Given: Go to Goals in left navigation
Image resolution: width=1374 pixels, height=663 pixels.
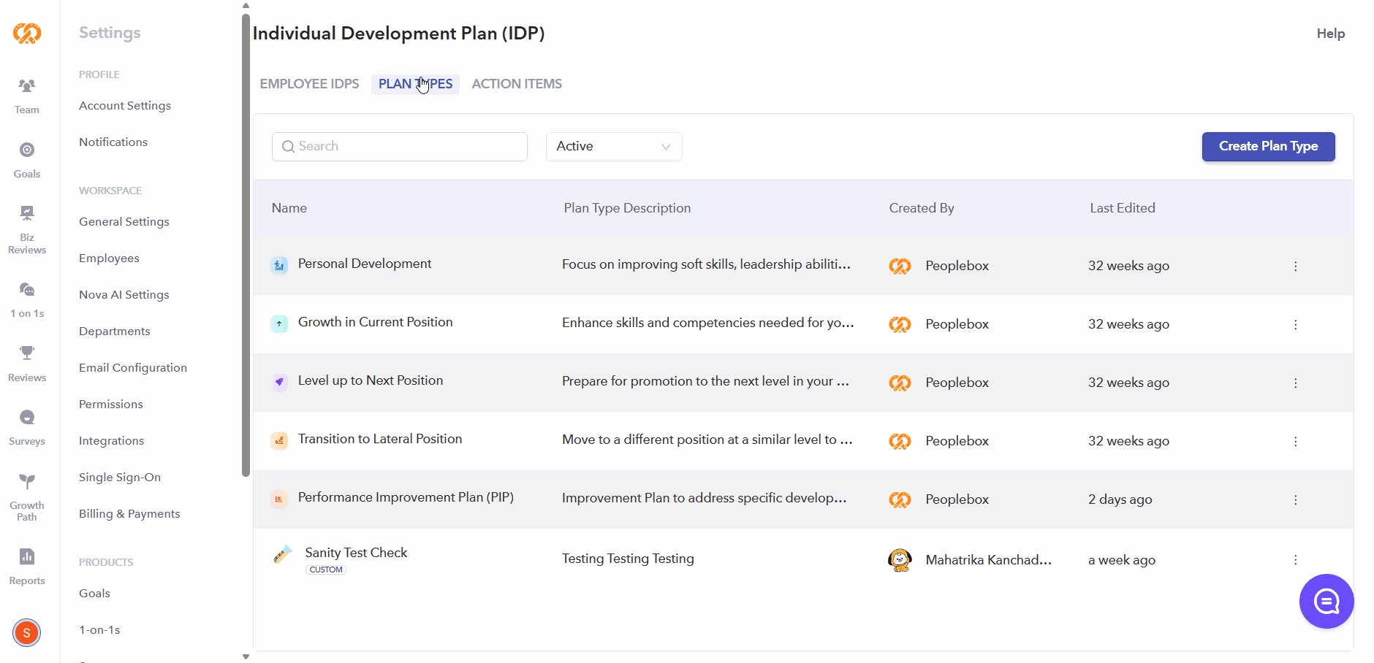Looking at the screenshot, I should pos(27,161).
